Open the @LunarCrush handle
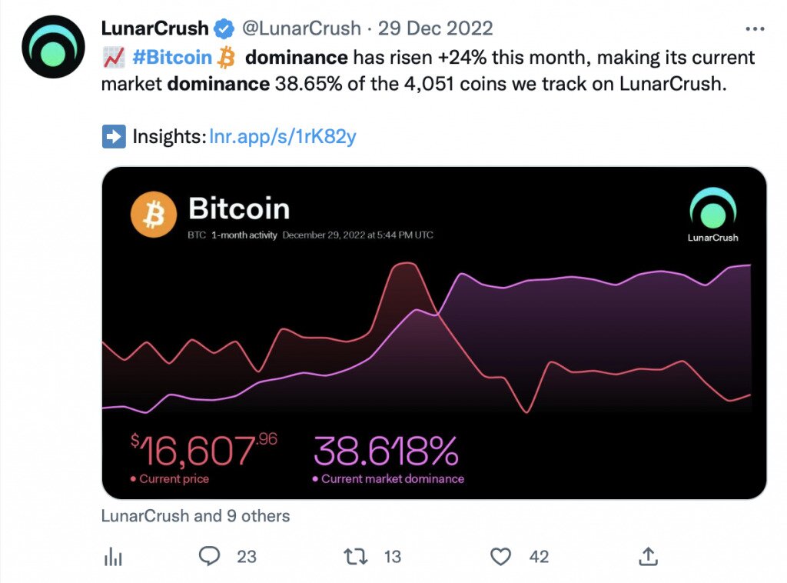The height and width of the screenshot is (583, 787). point(301,29)
